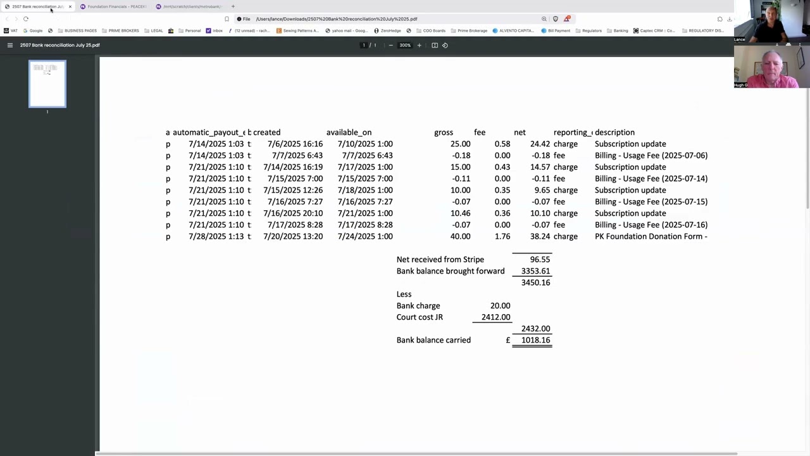Open the Yahoo Inbox bookmark
The width and height of the screenshot is (810, 456).
click(x=214, y=30)
